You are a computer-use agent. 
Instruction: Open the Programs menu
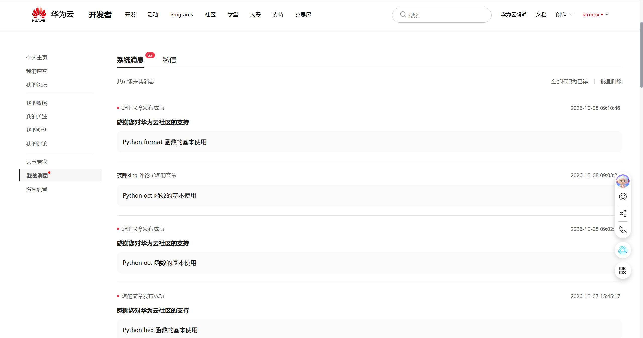182,15
